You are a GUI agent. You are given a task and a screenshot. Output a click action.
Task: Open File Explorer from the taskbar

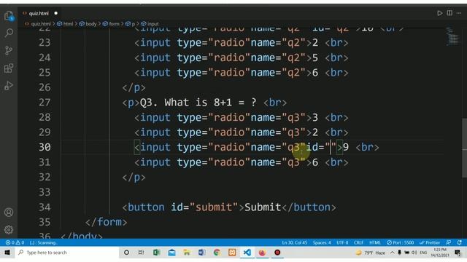(187, 253)
